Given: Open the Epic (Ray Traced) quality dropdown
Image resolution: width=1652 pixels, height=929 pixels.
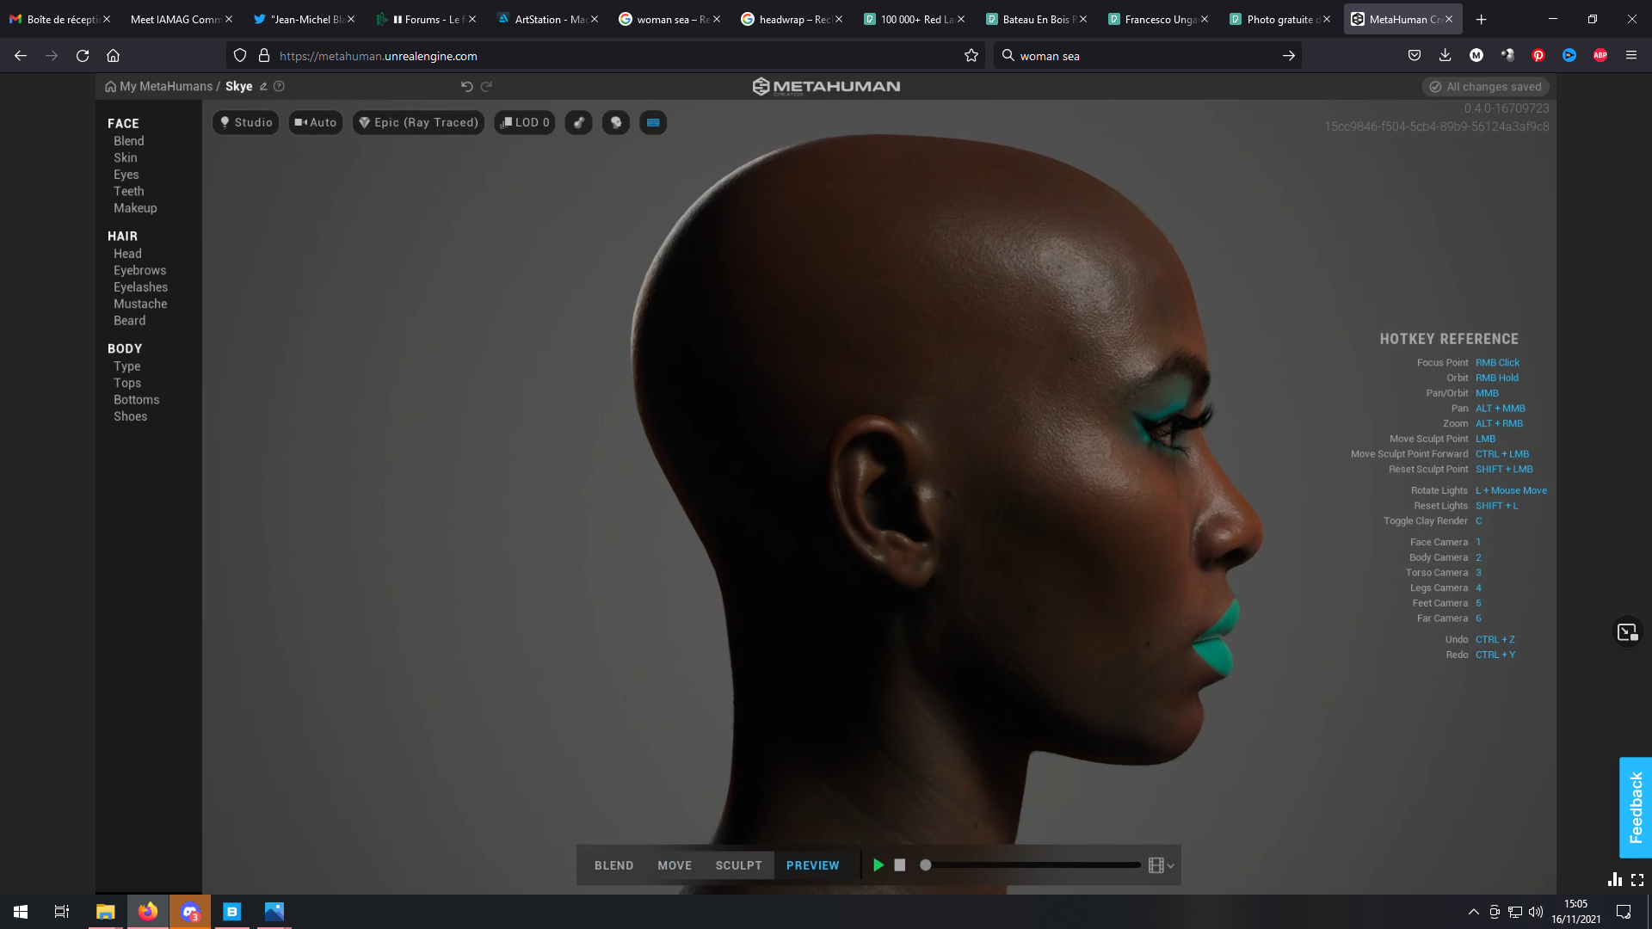Looking at the screenshot, I should pos(418,122).
